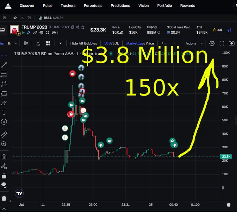Open time axis hexagon settings button

coord(229,205)
